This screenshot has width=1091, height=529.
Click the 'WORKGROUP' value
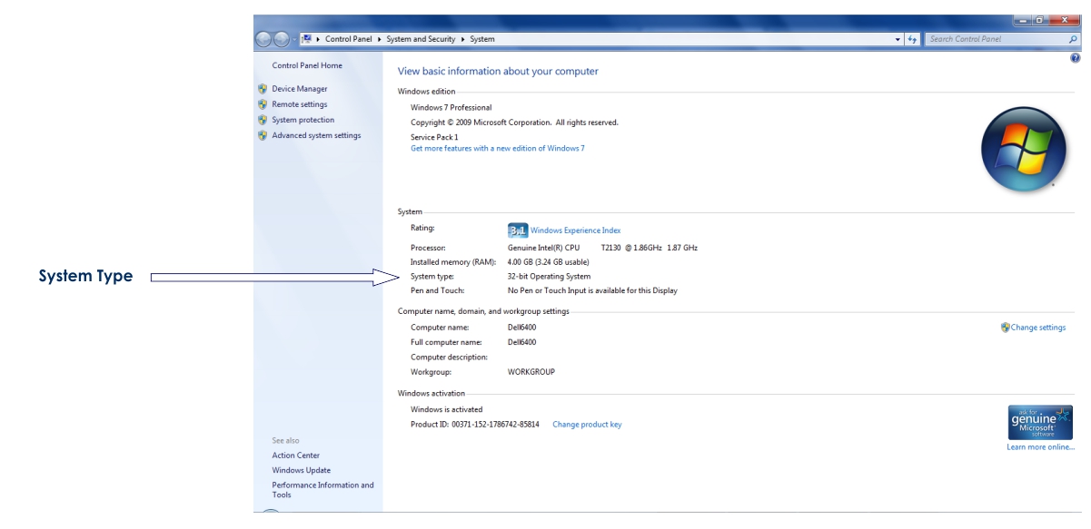click(531, 372)
